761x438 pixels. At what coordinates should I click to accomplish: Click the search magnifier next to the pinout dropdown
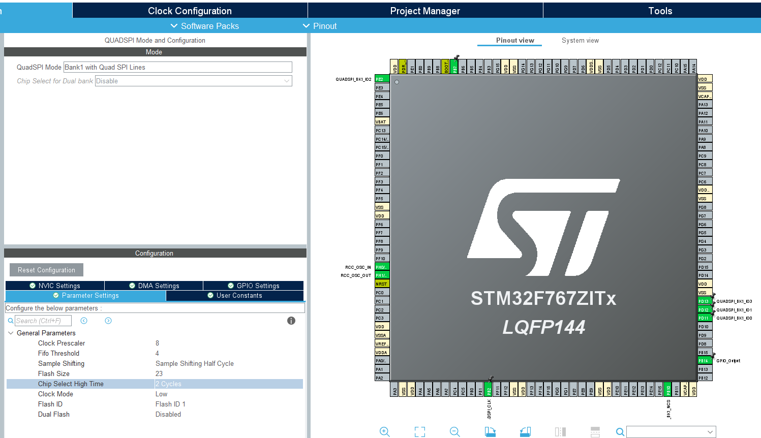(620, 432)
